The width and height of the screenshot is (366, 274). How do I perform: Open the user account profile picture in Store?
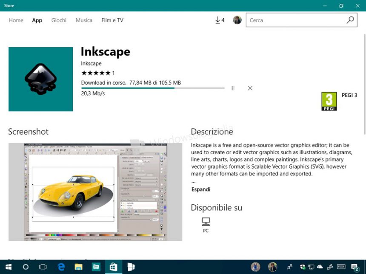pyautogui.click(x=237, y=20)
